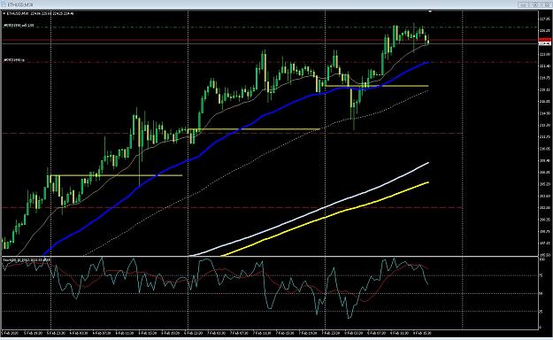Restore the ETHUSD chart window size
Viewport: 553px width, 340px height.
(x=535, y=5)
